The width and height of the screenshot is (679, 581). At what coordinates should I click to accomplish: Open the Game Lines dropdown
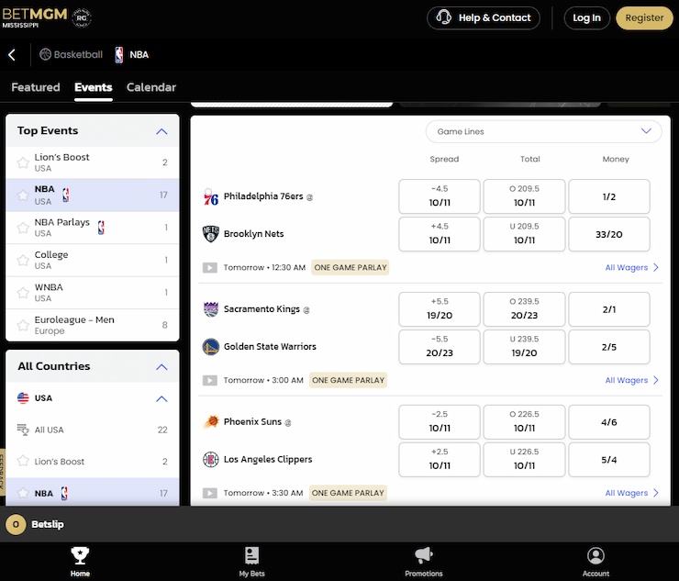(543, 131)
